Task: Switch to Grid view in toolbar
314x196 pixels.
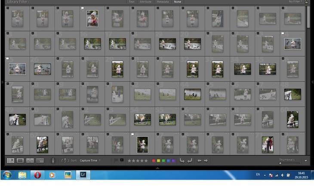Action: click(x=11, y=160)
